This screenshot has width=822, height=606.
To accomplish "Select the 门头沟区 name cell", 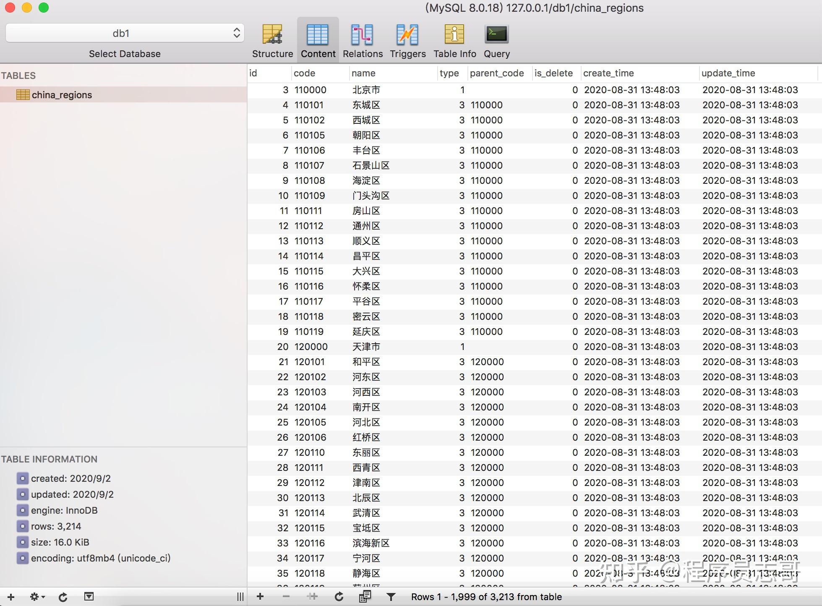I will click(371, 196).
